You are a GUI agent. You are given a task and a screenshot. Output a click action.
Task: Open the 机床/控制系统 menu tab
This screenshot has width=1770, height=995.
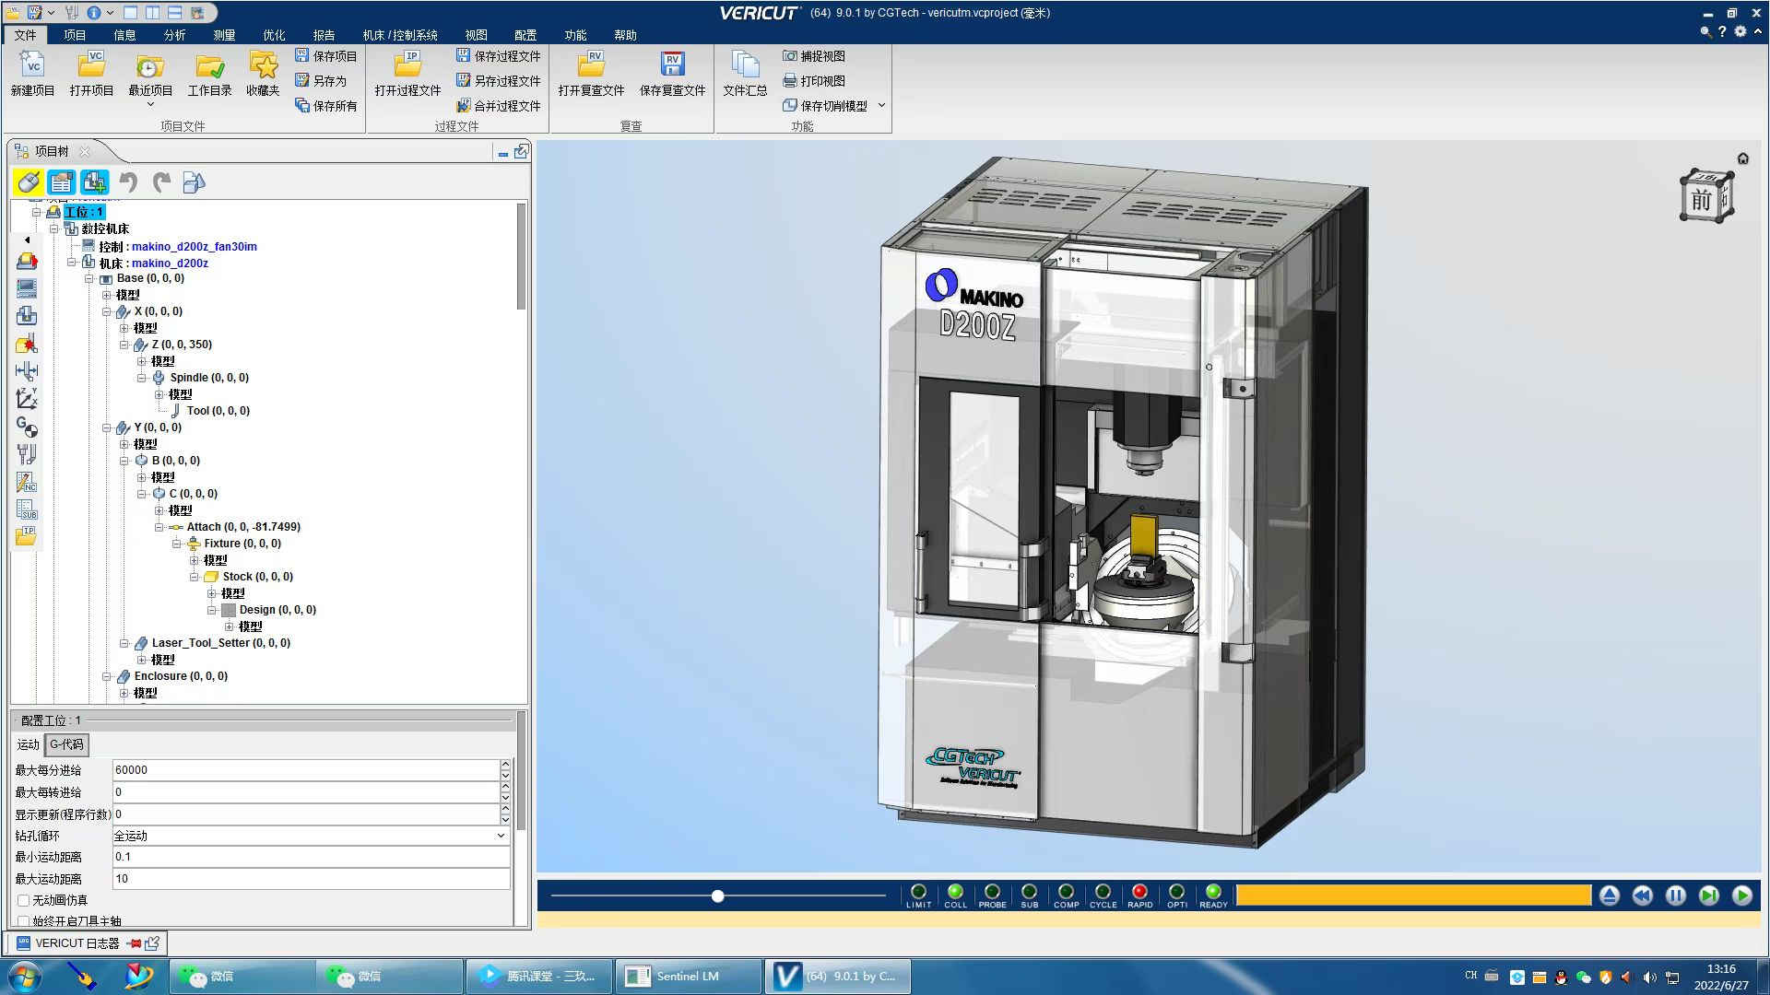coord(399,35)
